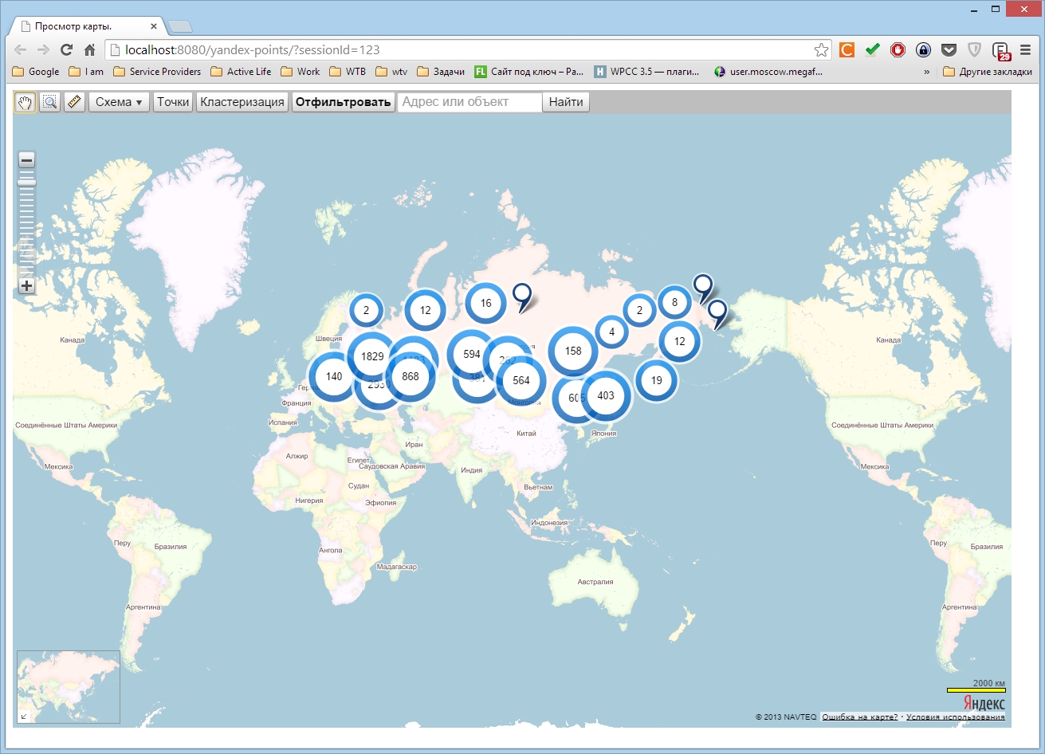Screen dimensions: 1045x754
Task: Click the red stop-hand adblocker extension icon
Action: pos(898,49)
